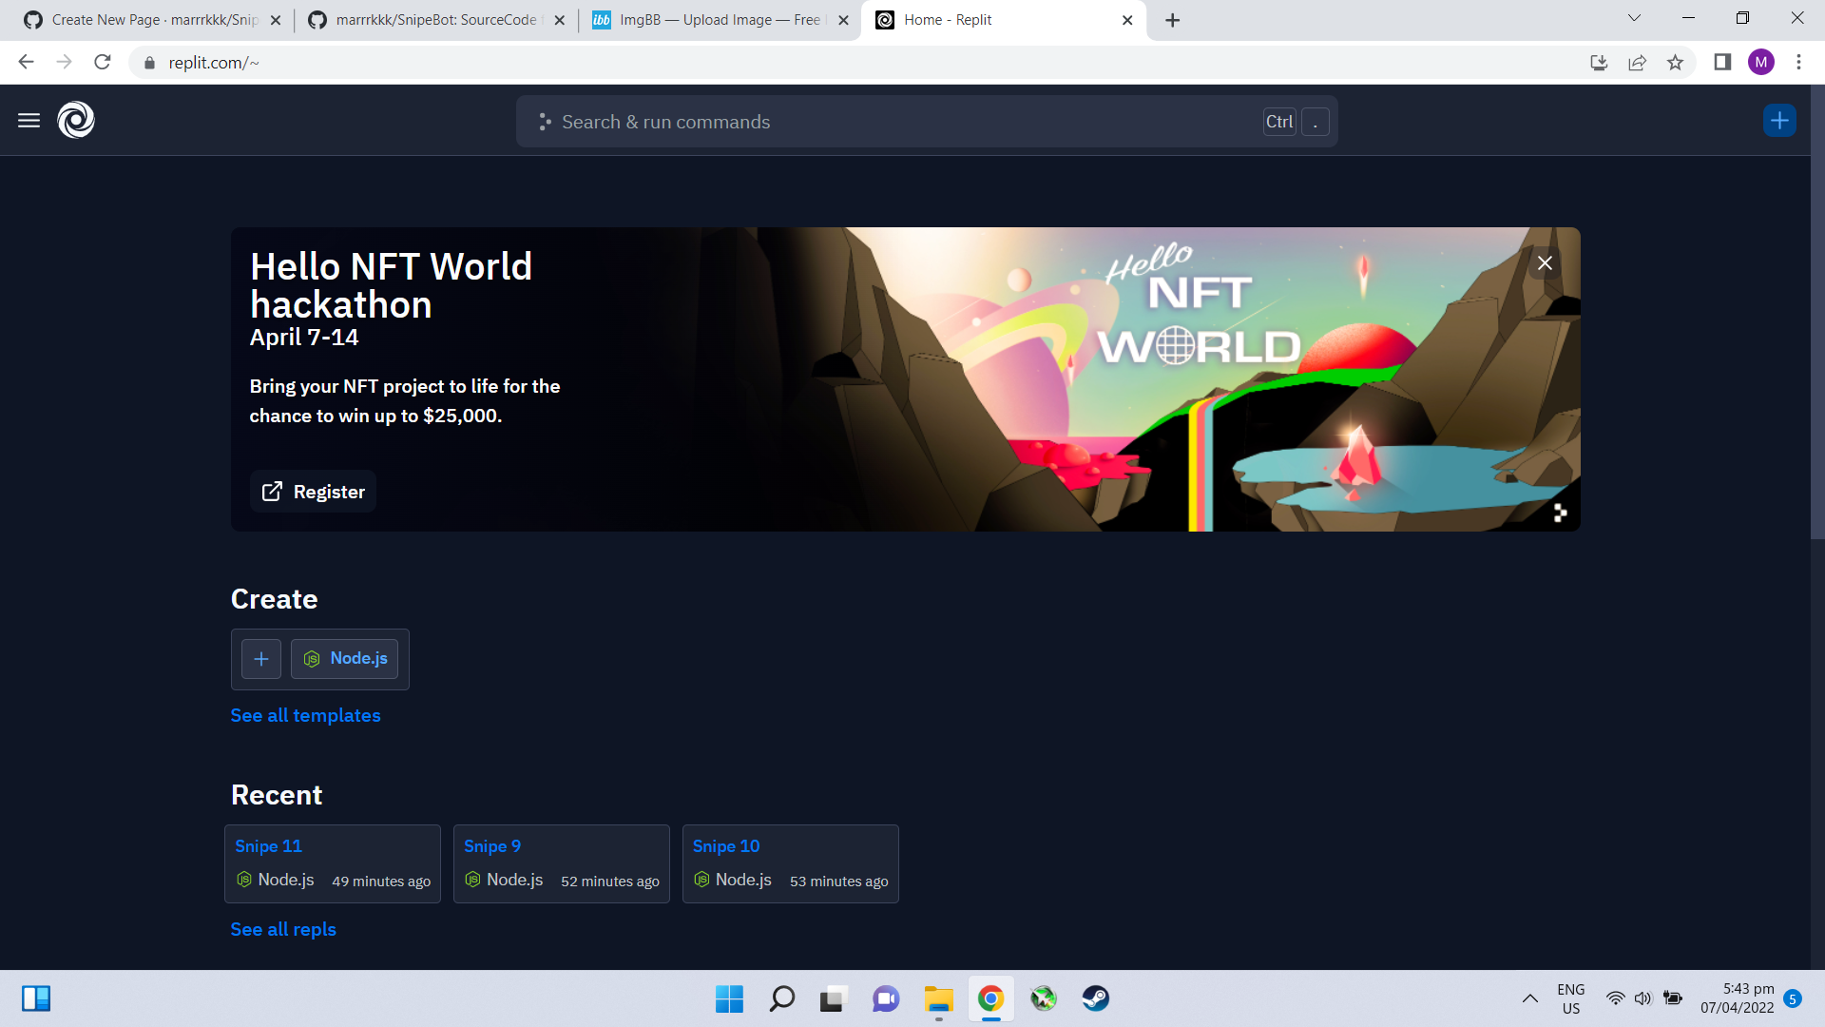Create a Node.js repl from template
Viewport: 1825px width, 1027px height.
(345, 659)
